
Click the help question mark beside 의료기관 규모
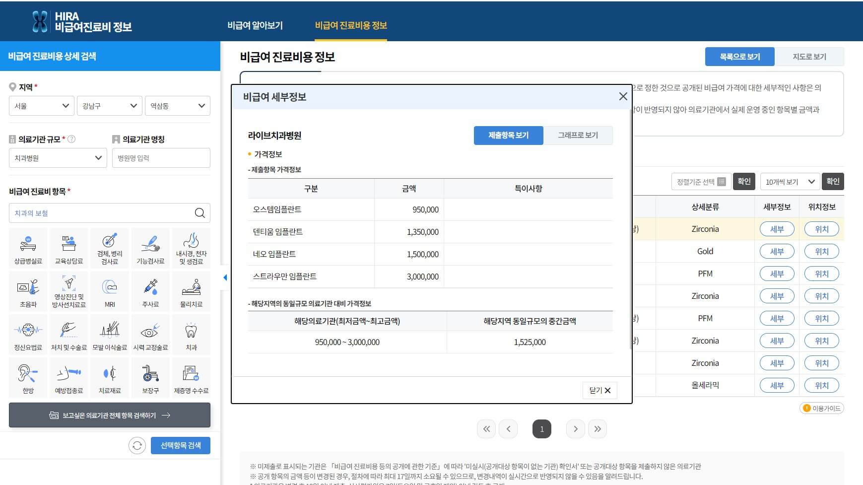click(x=71, y=139)
